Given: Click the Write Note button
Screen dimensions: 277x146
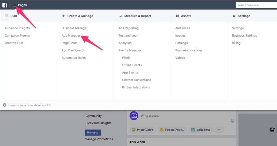Looking at the screenshot, I should [201, 130].
